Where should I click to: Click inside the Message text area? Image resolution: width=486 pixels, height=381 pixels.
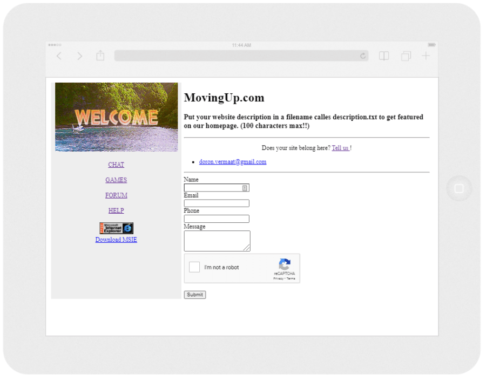(217, 240)
